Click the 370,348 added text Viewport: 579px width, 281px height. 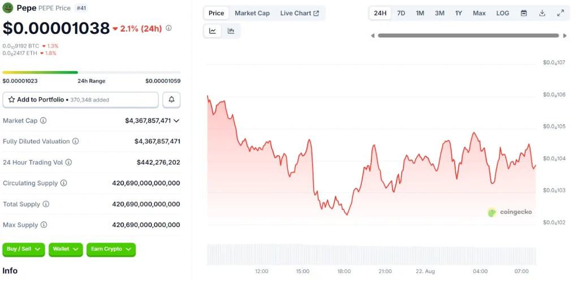pyautogui.click(x=89, y=100)
